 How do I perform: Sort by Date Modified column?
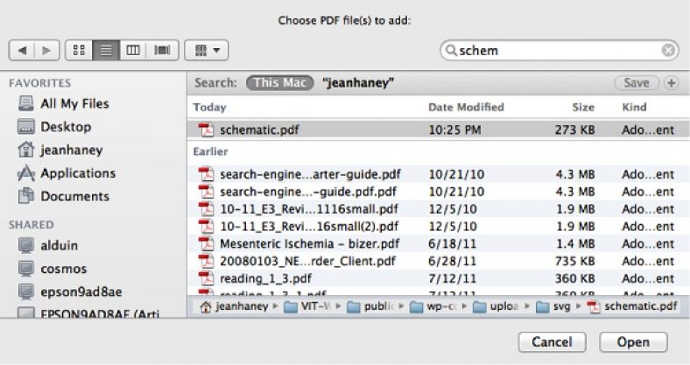466,108
